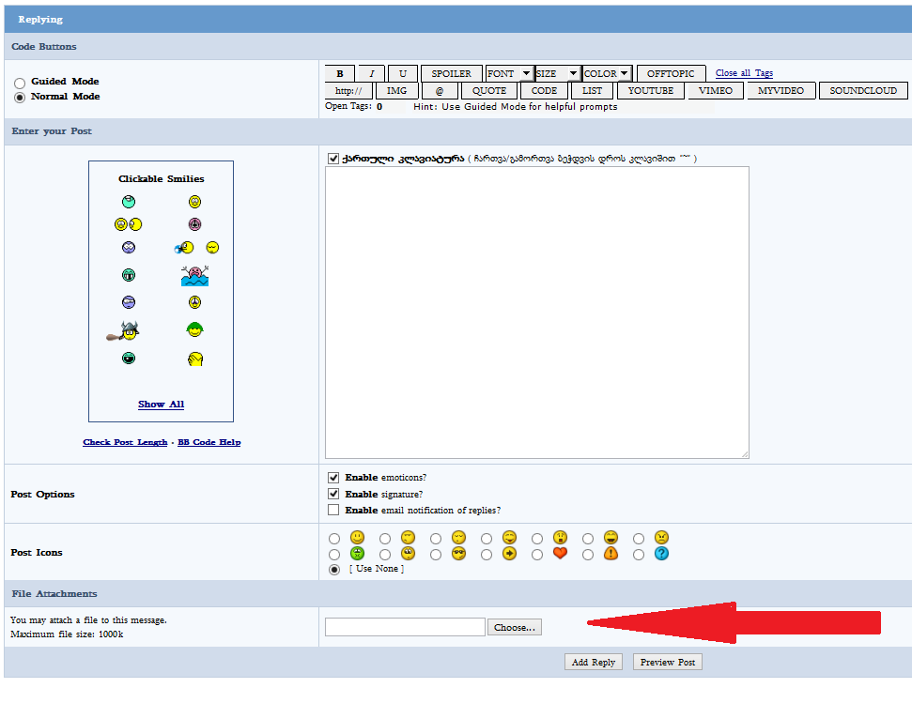Insert a QUOTE tag
912x703 pixels.
point(489,91)
